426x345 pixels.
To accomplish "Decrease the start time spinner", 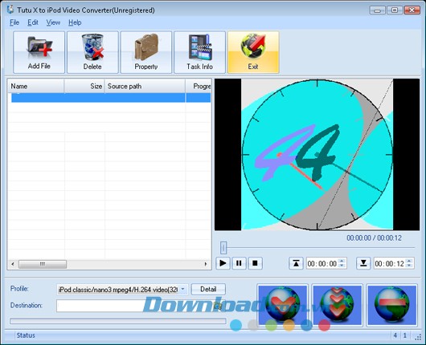I will pyautogui.click(x=342, y=266).
